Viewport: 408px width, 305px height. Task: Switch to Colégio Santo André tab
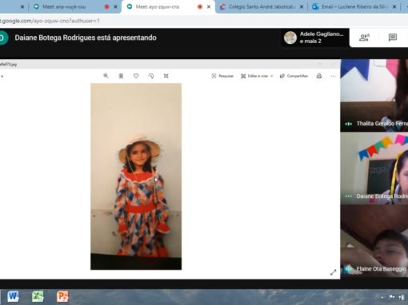click(261, 6)
